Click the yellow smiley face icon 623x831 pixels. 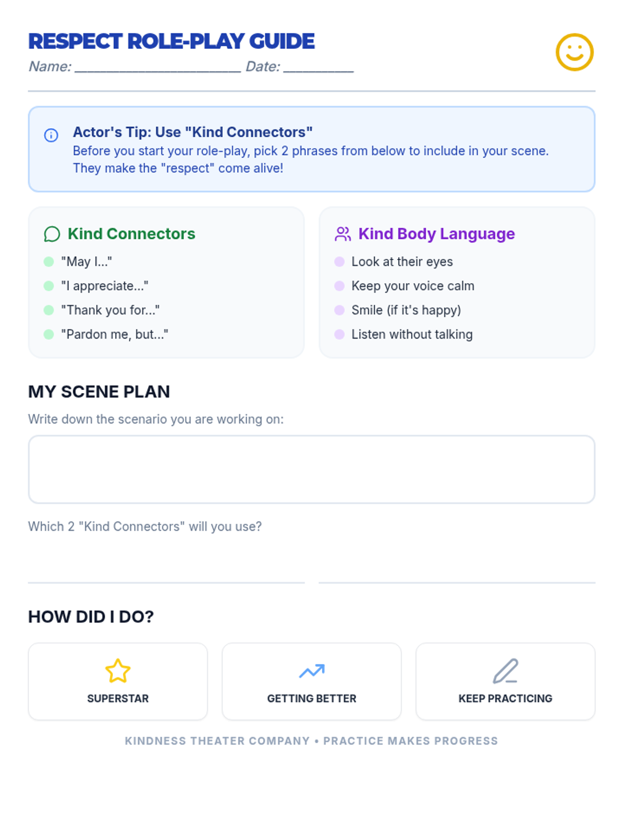click(574, 52)
